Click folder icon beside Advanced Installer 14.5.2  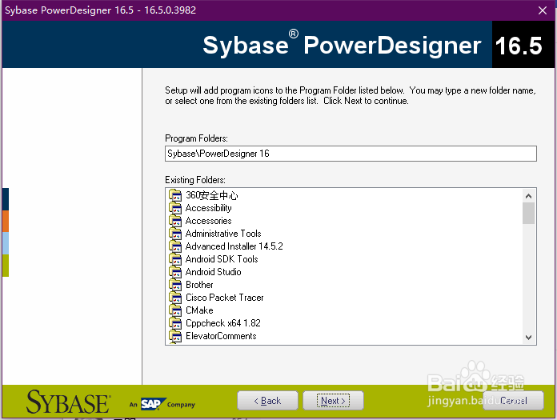175,246
